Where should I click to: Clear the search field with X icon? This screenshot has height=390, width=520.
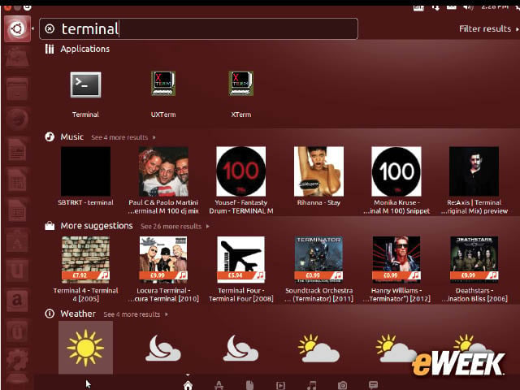point(50,29)
